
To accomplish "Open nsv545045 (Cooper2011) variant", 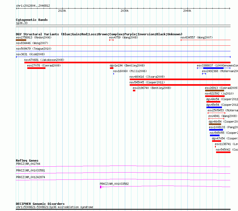I will pyautogui.click(x=147, y=82).
